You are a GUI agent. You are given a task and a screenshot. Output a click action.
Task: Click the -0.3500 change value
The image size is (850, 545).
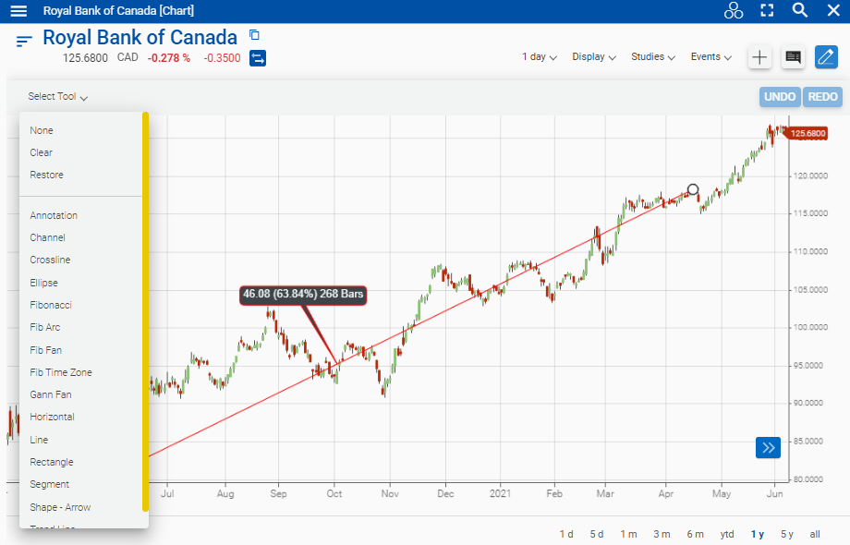[x=222, y=58]
